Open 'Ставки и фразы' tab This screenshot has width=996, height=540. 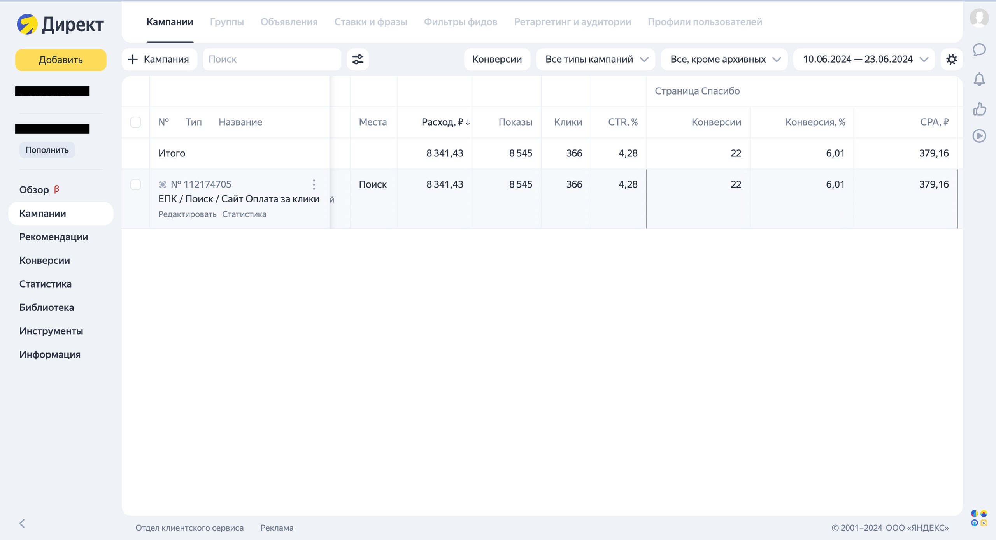tap(370, 22)
